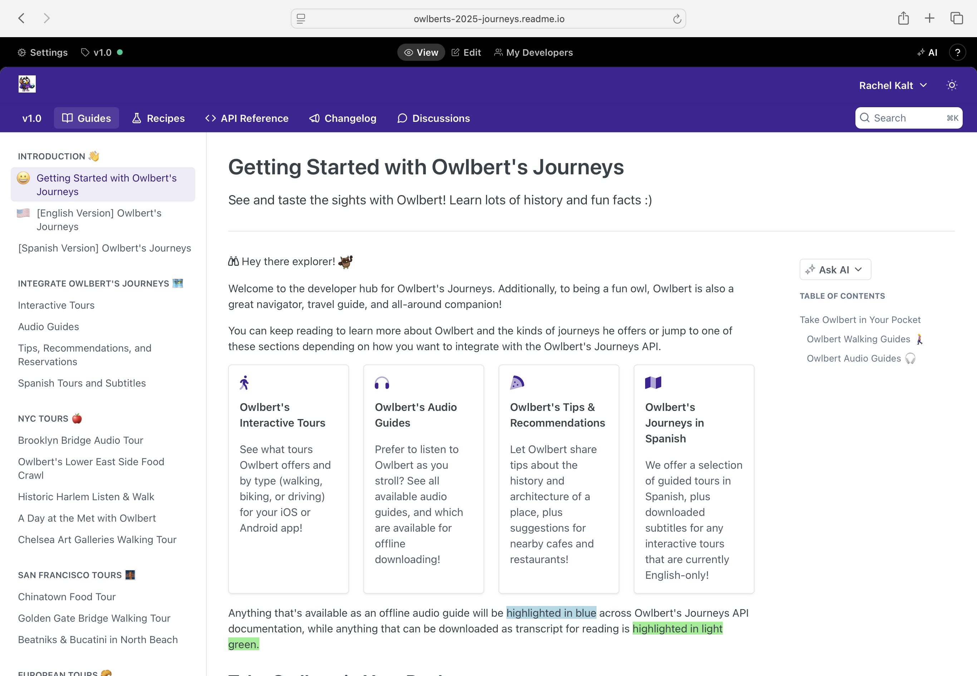977x676 pixels.
Task: Open the Recipes tab
Action: (158, 118)
